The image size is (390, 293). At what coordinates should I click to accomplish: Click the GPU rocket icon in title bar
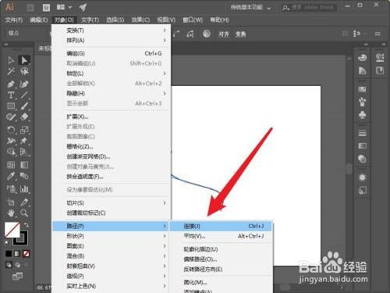(x=83, y=7)
